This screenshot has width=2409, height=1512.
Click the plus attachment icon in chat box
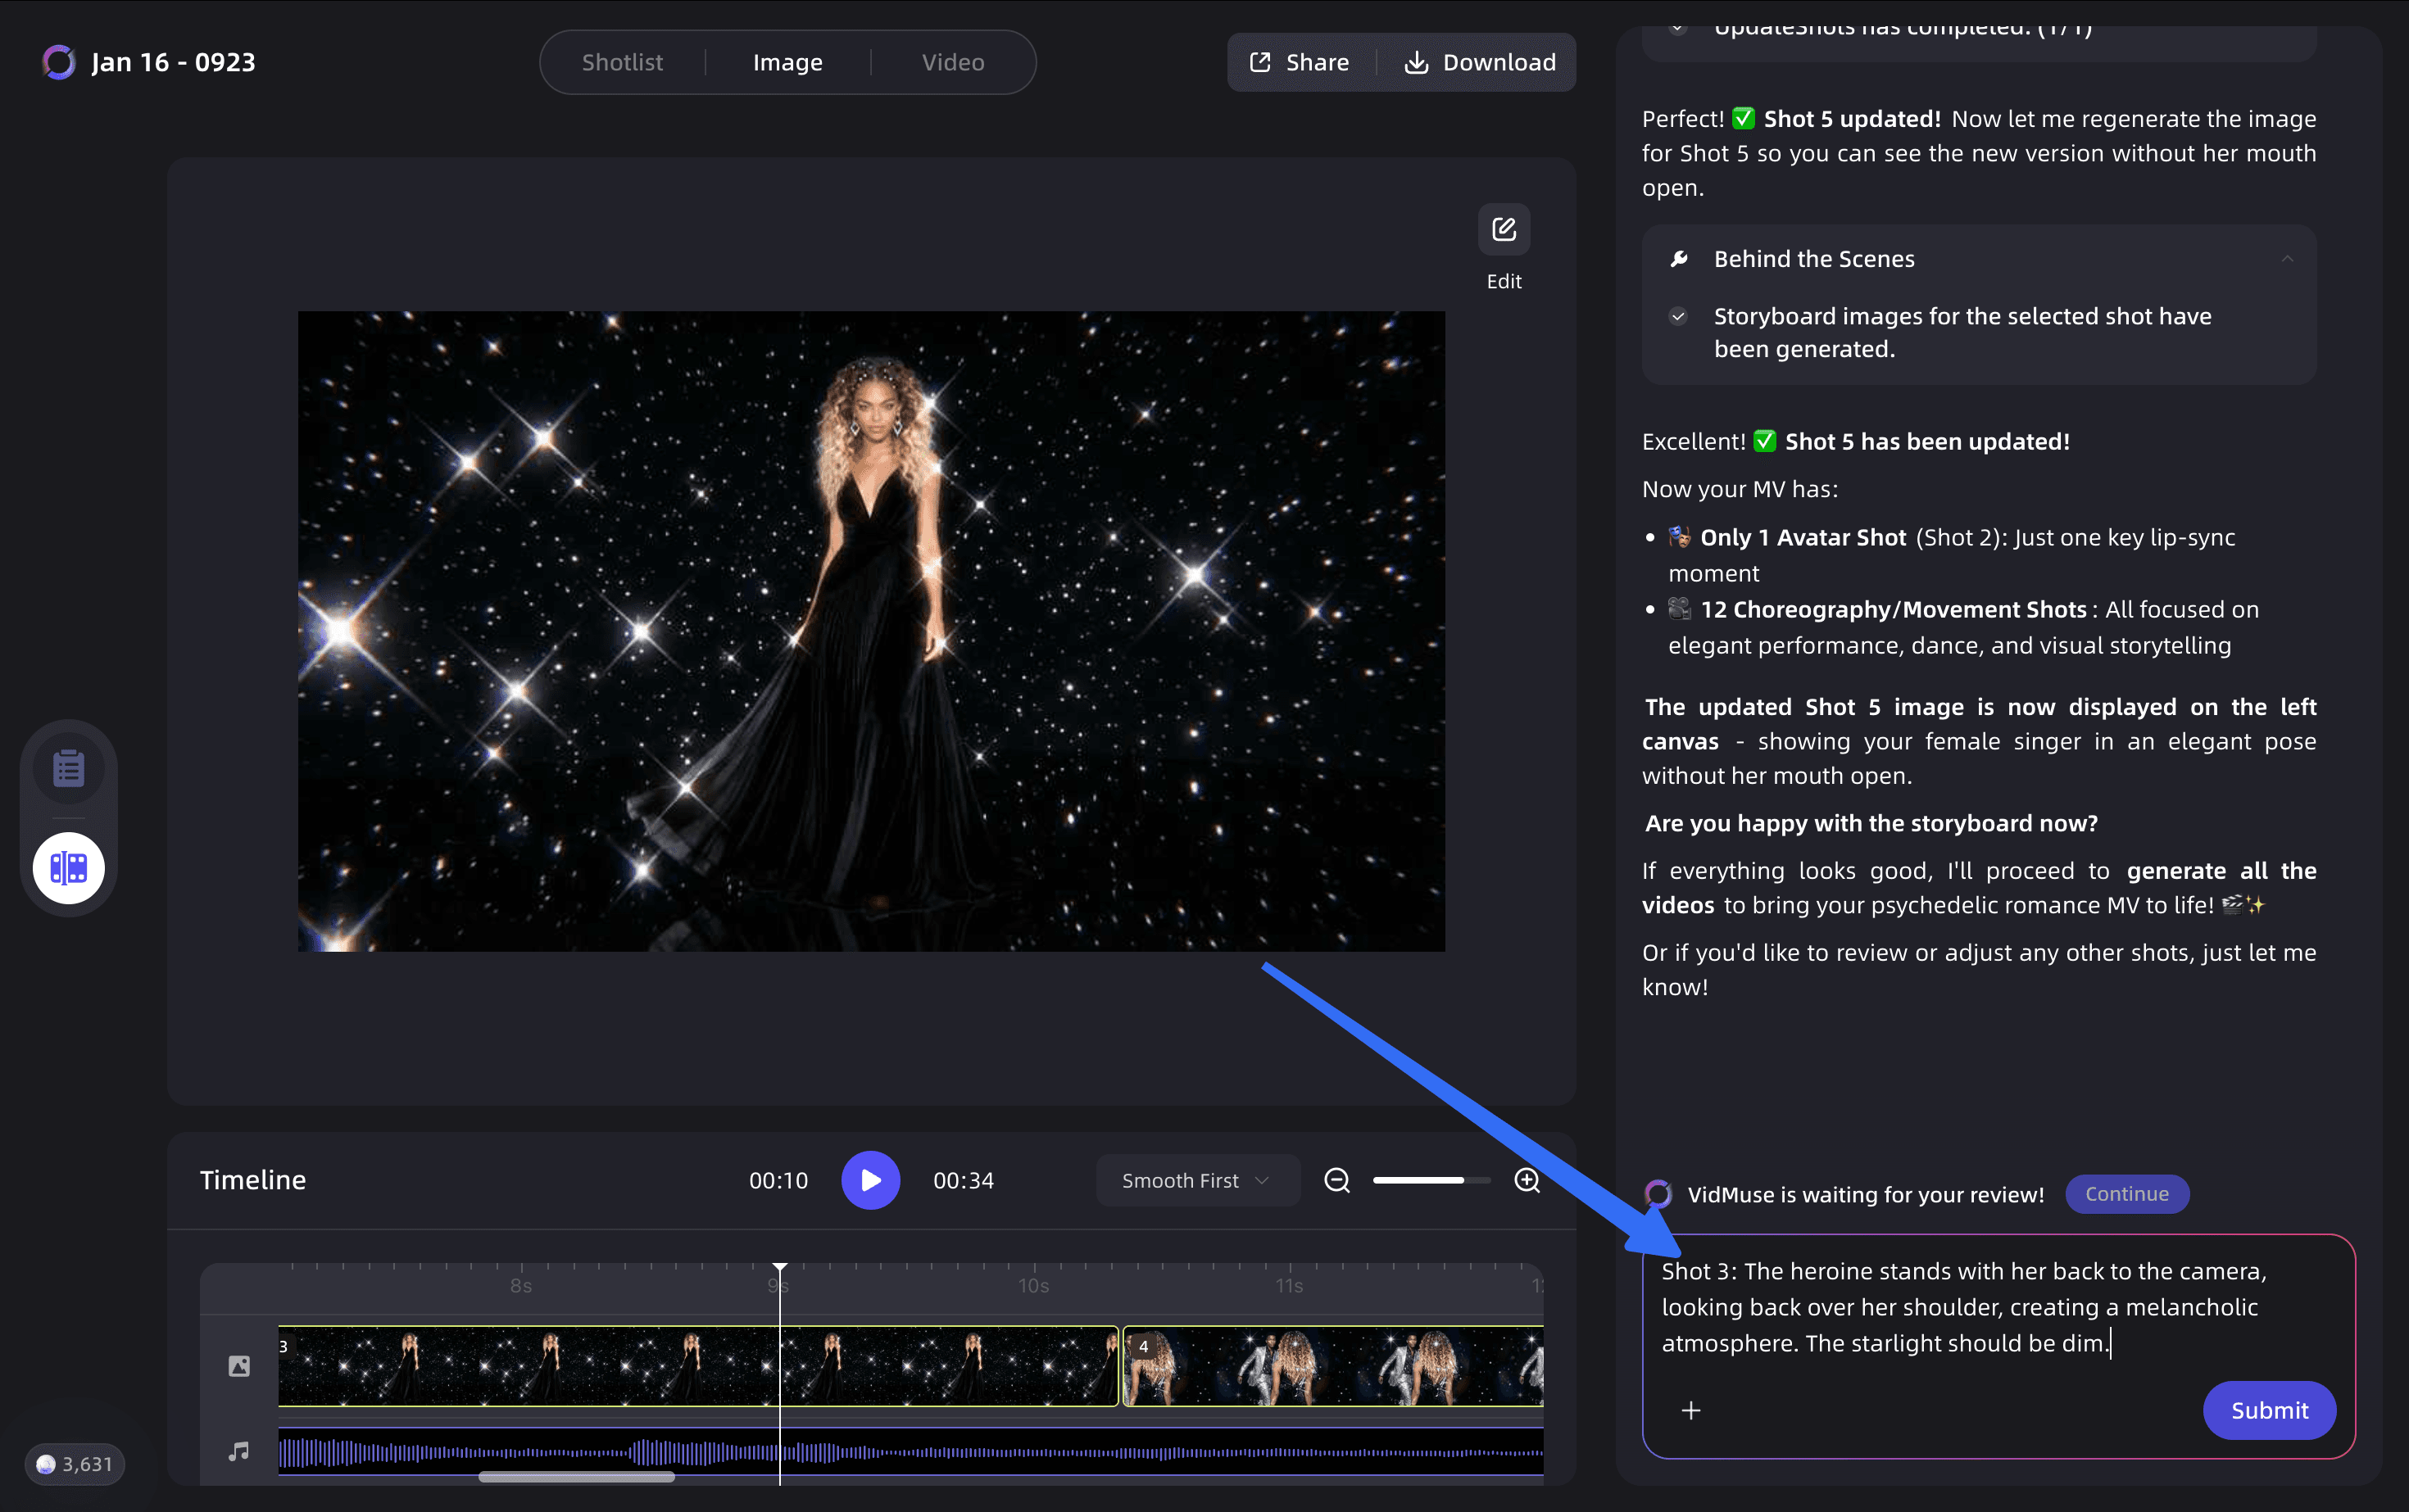pos(1690,1410)
